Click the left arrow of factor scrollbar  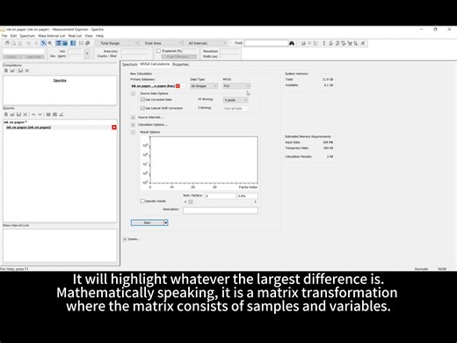(185, 201)
